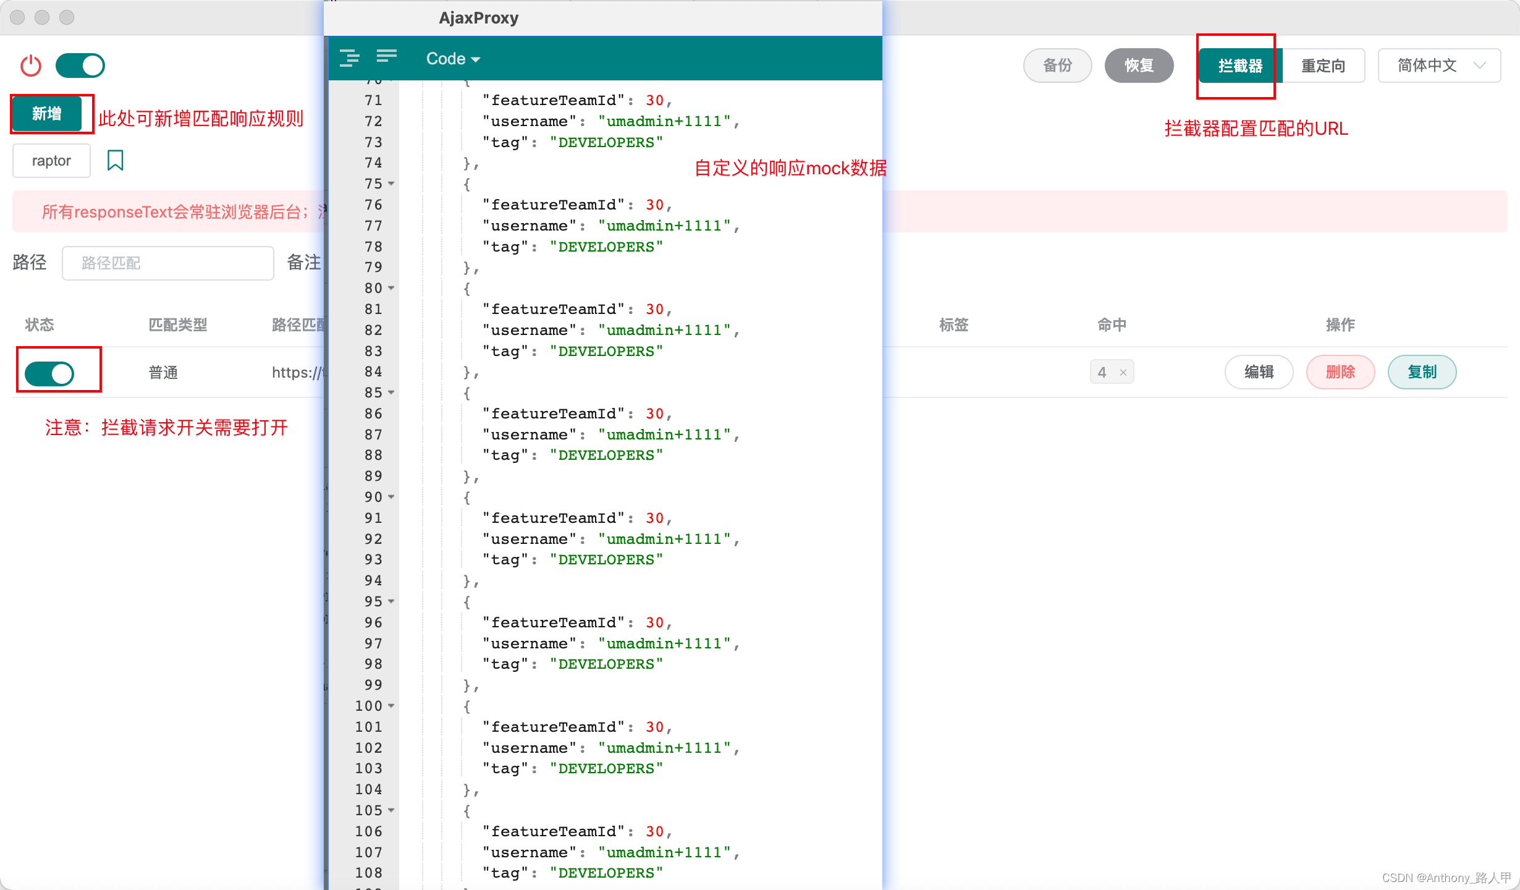Click the "tag" key on line 98
The image size is (1520, 890).
[505, 664]
